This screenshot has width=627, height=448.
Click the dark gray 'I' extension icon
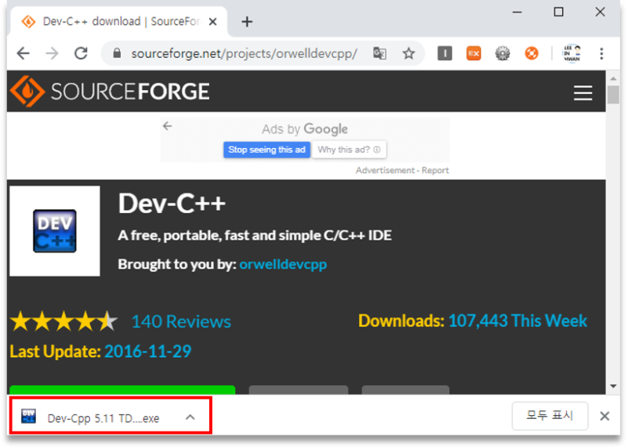pos(444,53)
